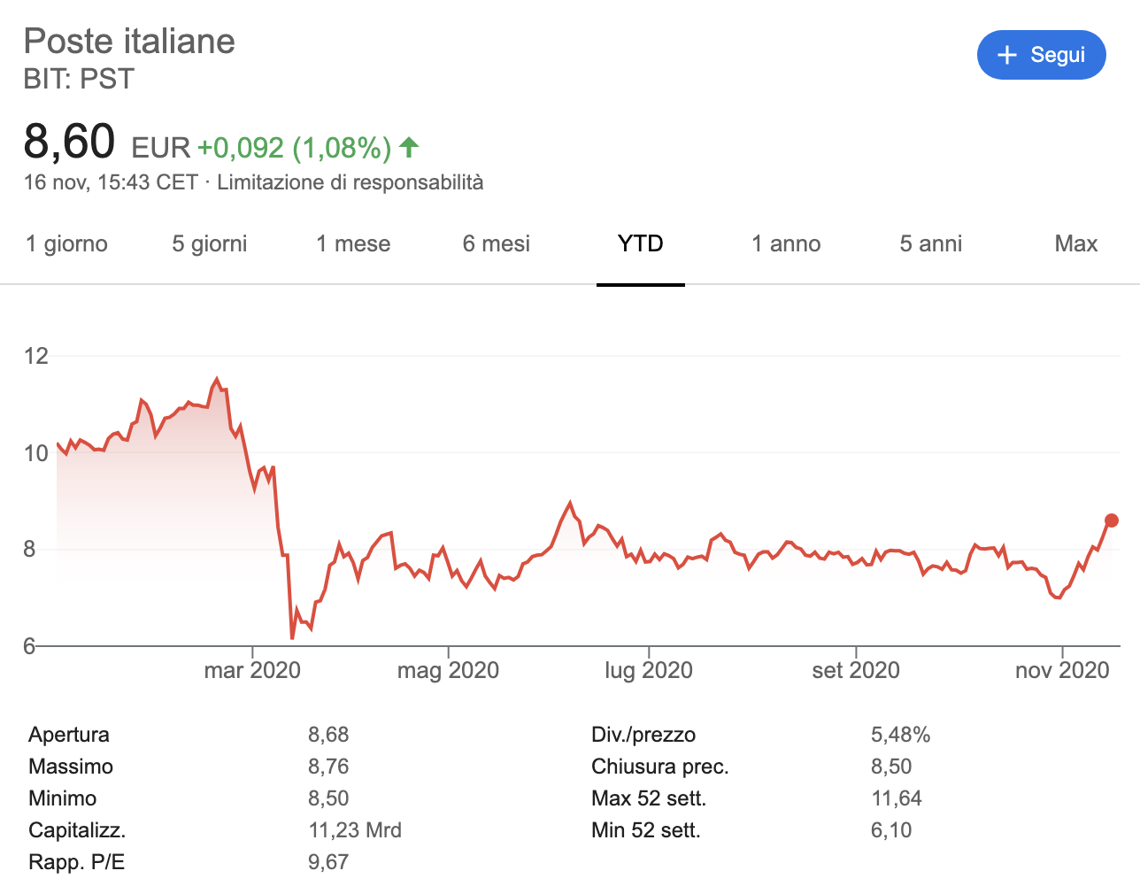Click the lug 2020 axis label
The height and width of the screenshot is (894, 1140).
[649, 670]
